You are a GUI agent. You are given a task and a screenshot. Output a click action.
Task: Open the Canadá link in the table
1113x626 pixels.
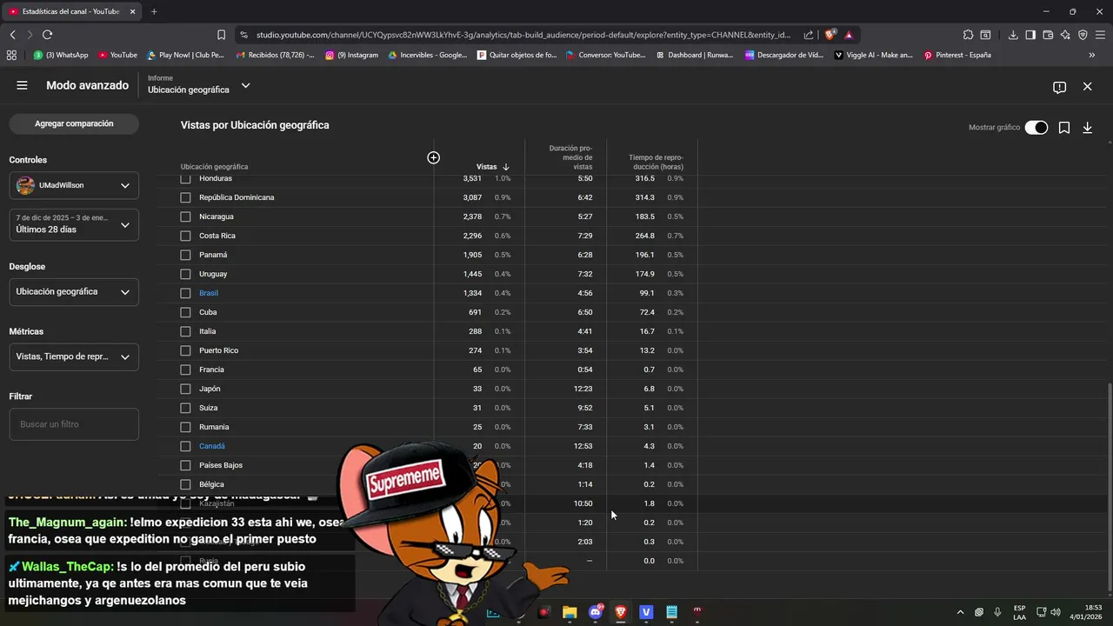point(212,446)
